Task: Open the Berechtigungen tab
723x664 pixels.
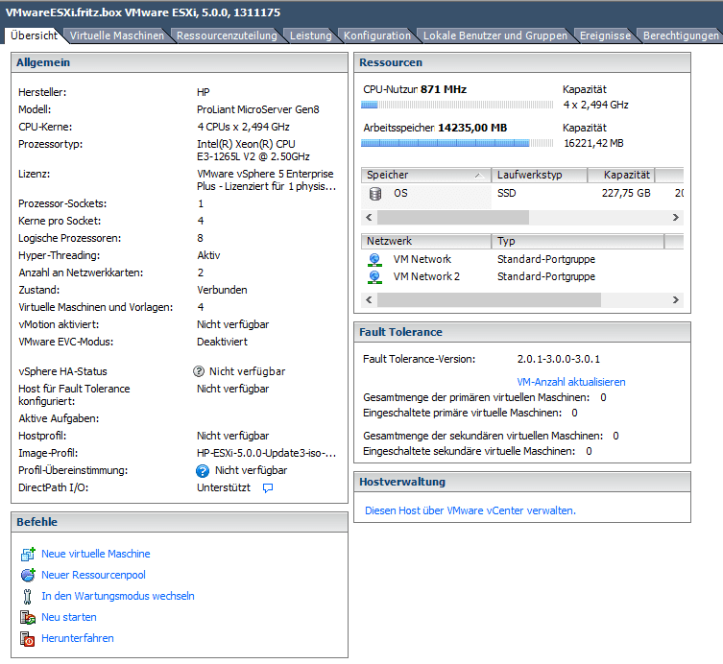Action: (681, 36)
